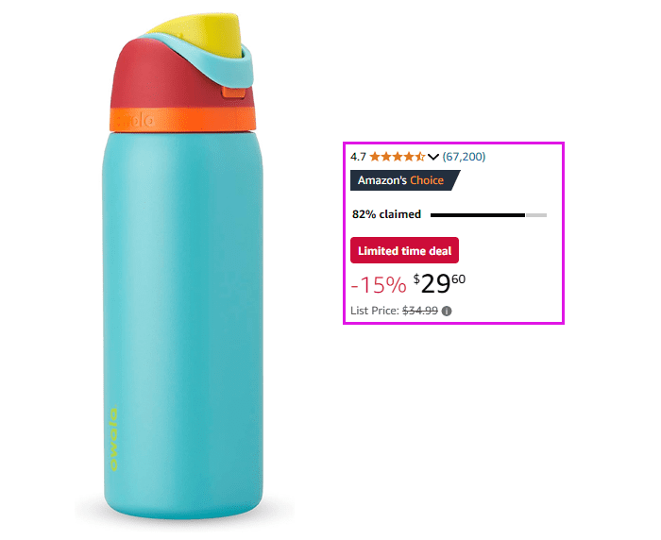Click the Amazon's Choice badge
The image size is (661, 540).
tap(405, 180)
